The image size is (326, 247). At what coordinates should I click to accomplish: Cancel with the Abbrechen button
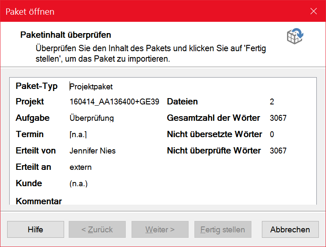tap(290, 229)
